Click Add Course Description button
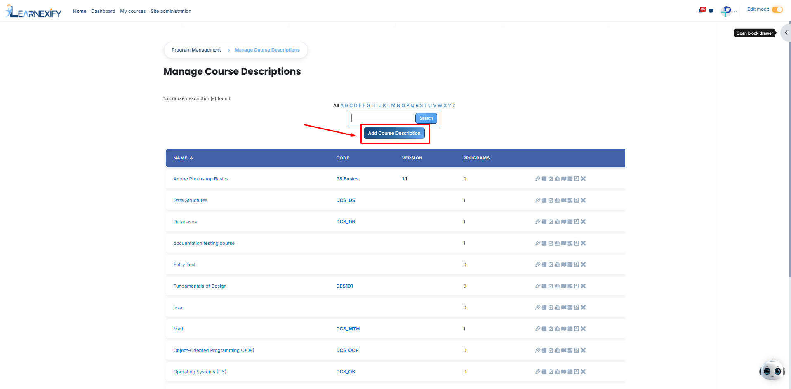Viewport: 791px width, 389px height. [x=394, y=133]
